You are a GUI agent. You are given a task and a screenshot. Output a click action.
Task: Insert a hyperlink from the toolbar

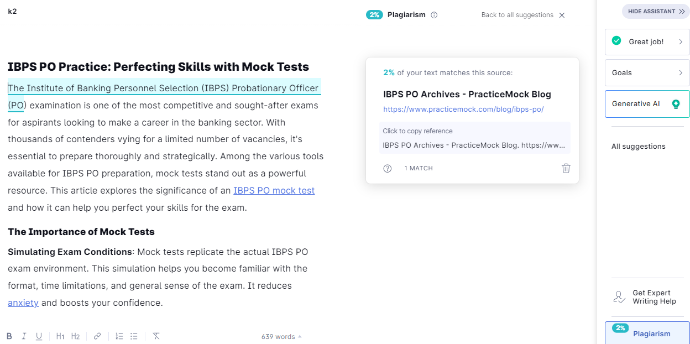pyautogui.click(x=97, y=336)
